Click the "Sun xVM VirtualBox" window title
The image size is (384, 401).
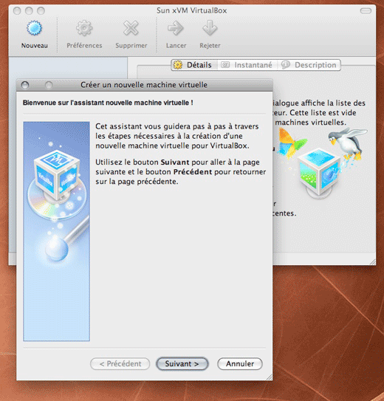[x=192, y=10]
